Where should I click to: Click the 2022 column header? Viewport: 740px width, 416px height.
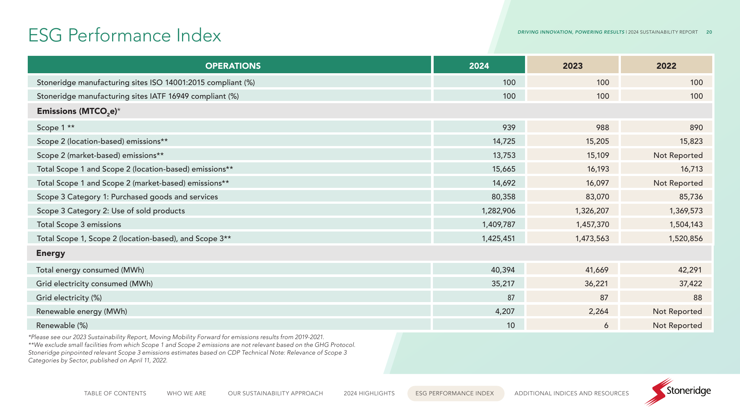click(666, 65)
